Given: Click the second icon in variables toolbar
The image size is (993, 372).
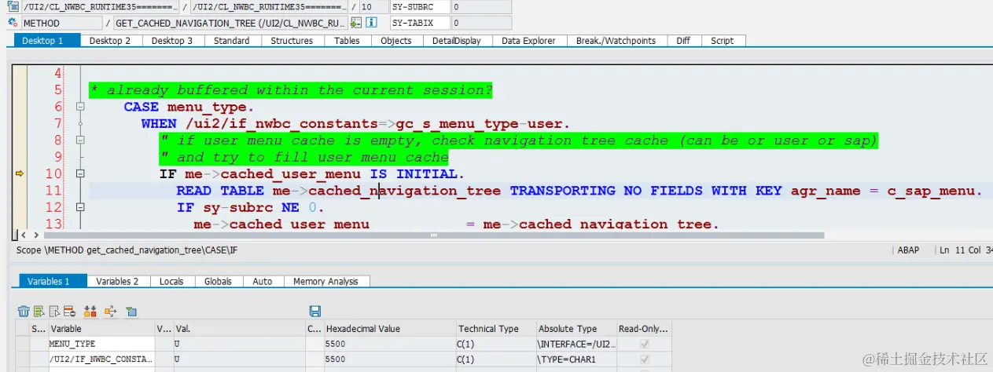Looking at the screenshot, I should coord(39,312).
